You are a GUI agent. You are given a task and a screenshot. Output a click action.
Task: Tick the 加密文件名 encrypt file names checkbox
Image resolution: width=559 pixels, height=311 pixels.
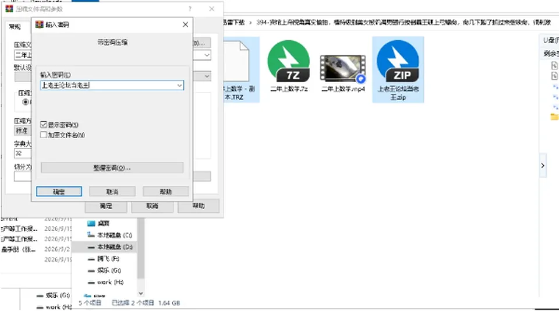pos(44,135)
